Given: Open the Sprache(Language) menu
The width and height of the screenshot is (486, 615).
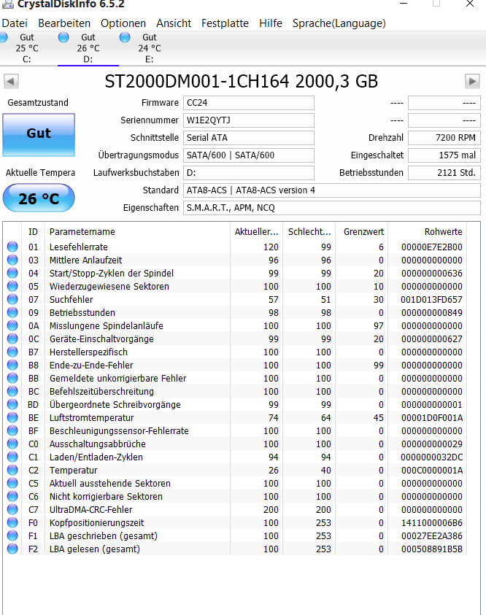Looking at the screenshot, I should point(339,23).
